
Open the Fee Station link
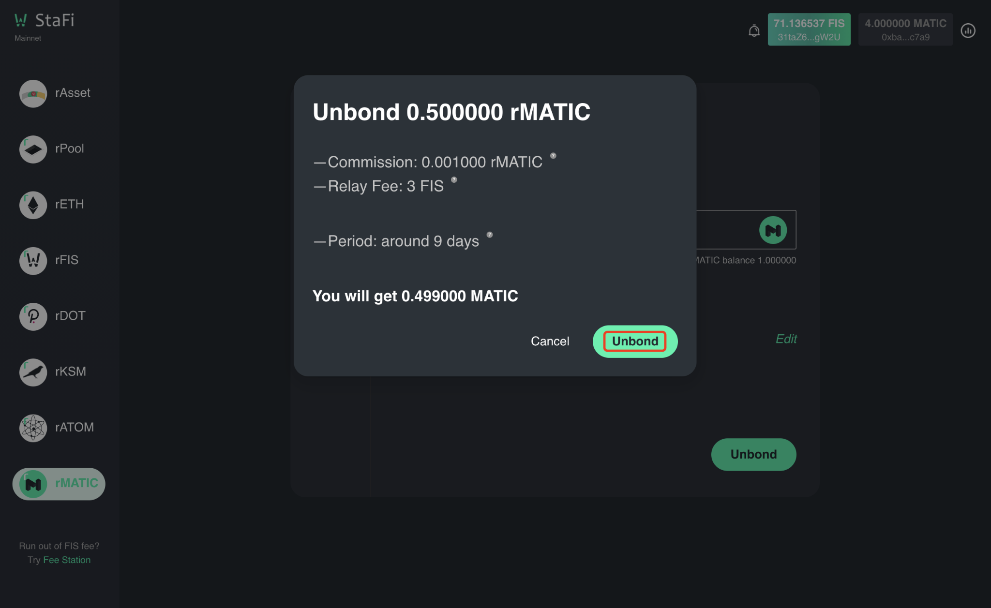[67, 560]
